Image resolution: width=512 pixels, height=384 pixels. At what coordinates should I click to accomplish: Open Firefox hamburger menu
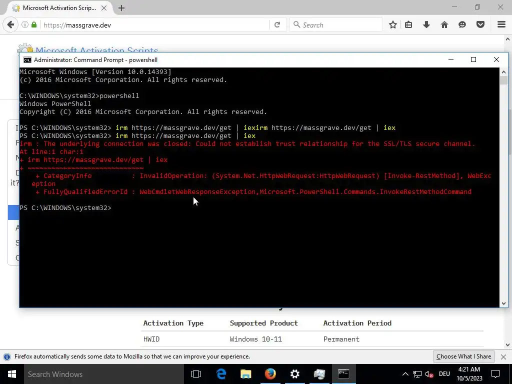tap(501, 25)
